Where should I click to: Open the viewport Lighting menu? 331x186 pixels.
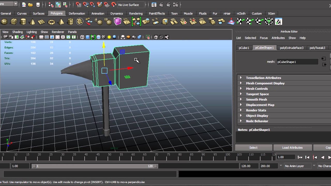click(32, 32)
